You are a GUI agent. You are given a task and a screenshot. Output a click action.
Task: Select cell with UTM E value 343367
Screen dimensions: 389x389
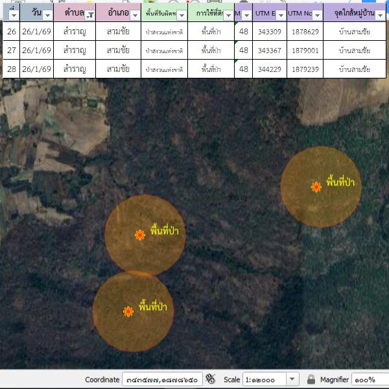tap(269, 50)
